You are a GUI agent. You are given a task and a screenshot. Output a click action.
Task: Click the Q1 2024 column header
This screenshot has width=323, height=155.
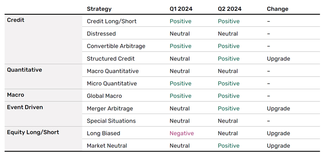point(181,9)
